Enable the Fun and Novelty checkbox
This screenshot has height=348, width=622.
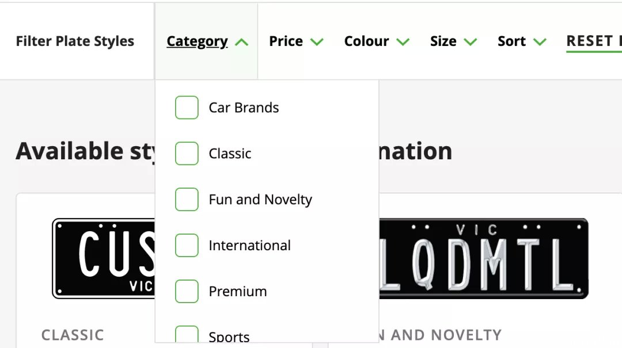coord(187,200)
